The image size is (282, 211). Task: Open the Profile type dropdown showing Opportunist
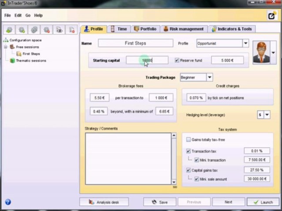point(246,43)
